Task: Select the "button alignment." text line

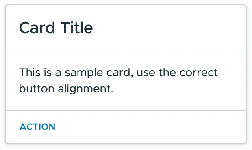Action: [x=66, y=89]
